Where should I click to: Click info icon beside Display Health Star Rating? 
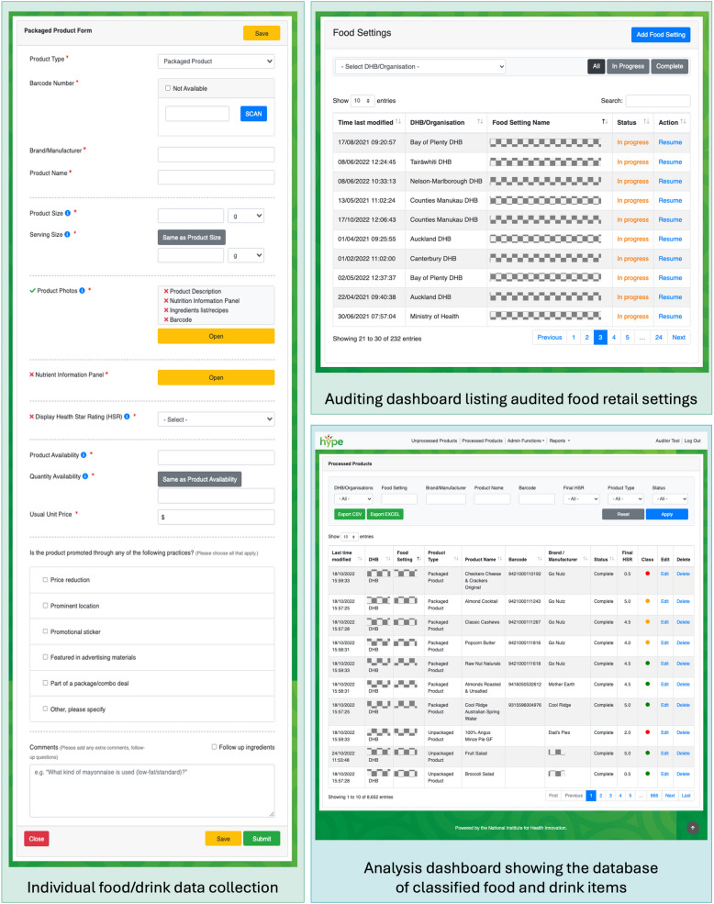(127, 417)
